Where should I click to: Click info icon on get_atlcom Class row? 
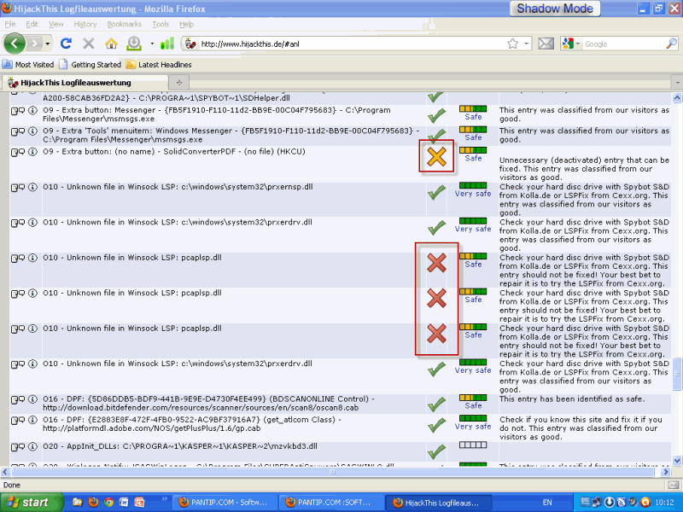[32, 420]
